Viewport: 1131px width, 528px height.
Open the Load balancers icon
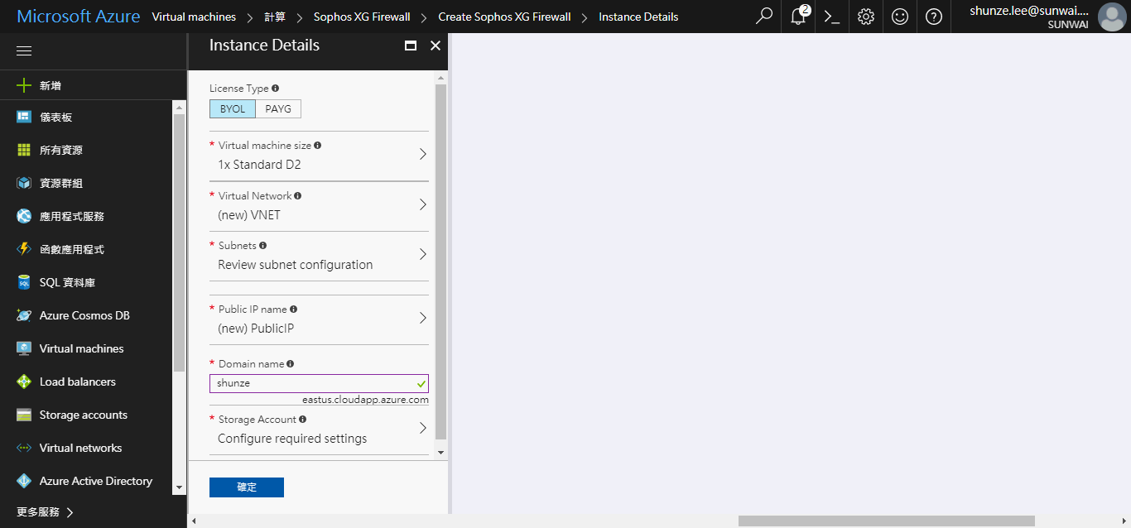pos(24,382)
